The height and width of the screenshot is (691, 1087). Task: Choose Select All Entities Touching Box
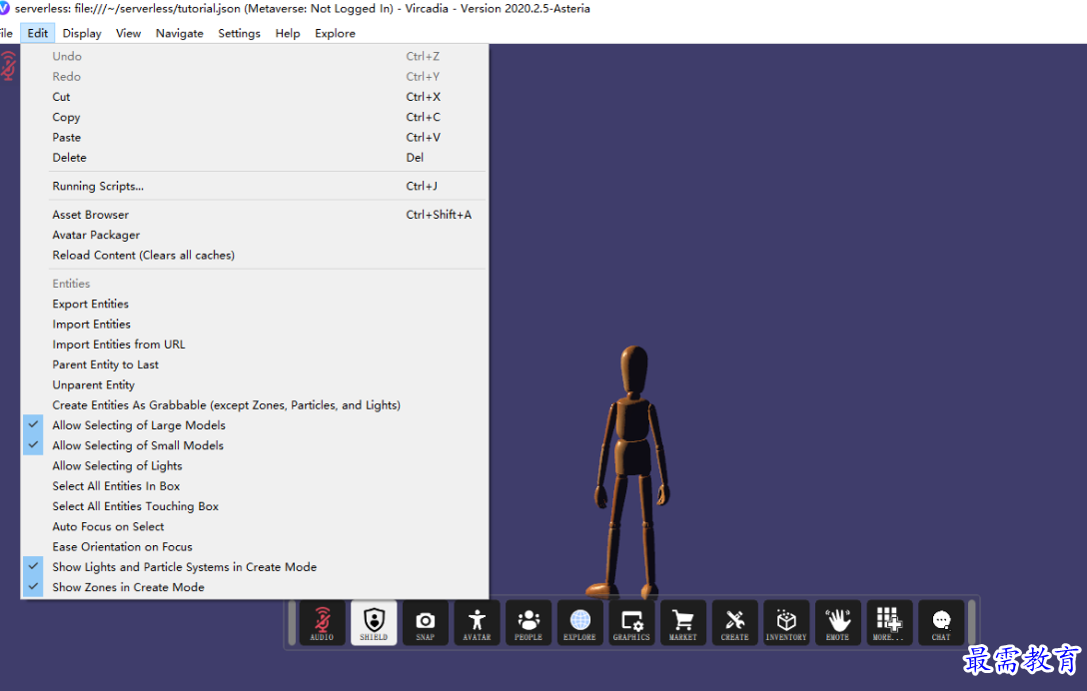click(x=255, y=506)
